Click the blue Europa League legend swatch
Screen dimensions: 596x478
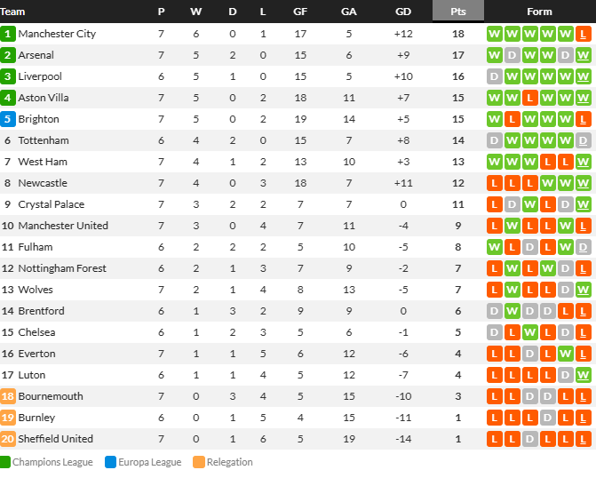tap(110, 462)
